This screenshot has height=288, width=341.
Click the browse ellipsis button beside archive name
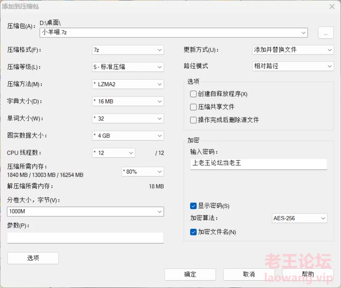tap(326, 33)
